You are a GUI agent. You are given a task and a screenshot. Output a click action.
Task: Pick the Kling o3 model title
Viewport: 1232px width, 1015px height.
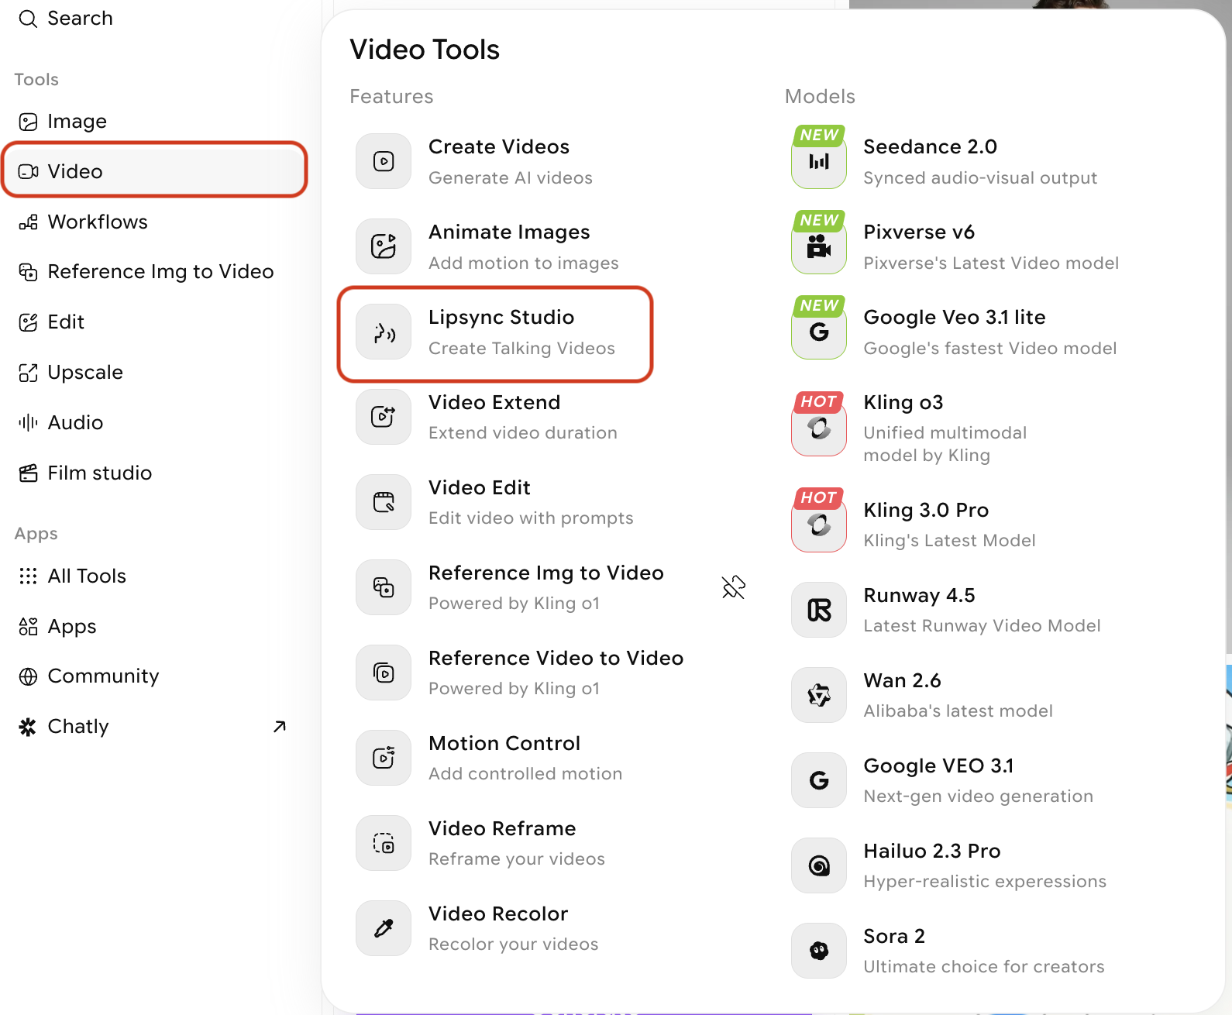click(x=903, y=403)
